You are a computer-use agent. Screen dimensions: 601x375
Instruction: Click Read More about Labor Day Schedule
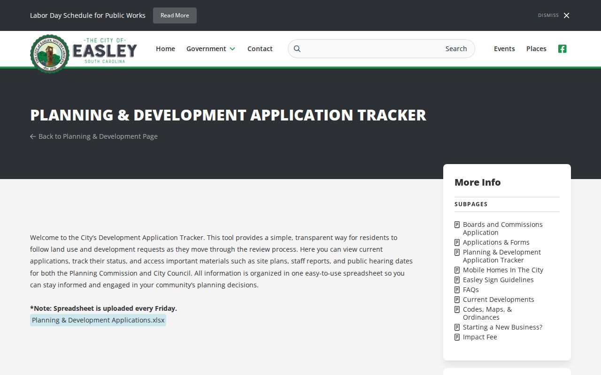click(x=175, y=15)
